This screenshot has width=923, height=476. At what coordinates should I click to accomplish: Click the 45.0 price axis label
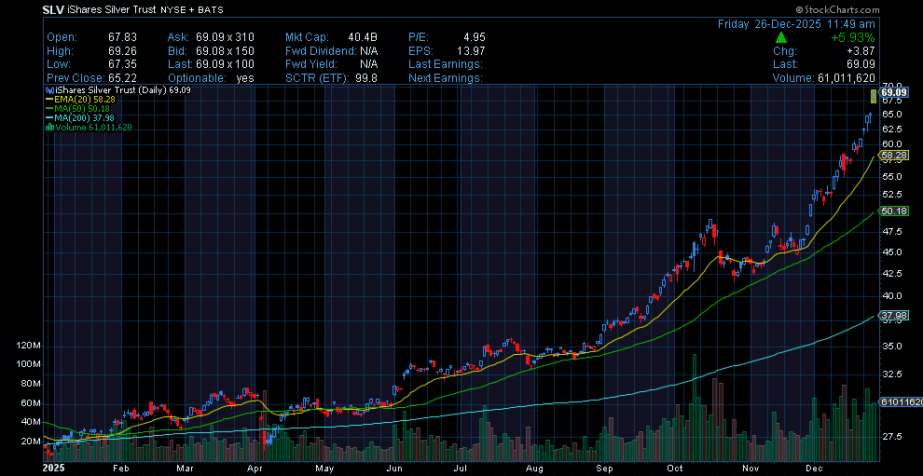pos(890,252)
